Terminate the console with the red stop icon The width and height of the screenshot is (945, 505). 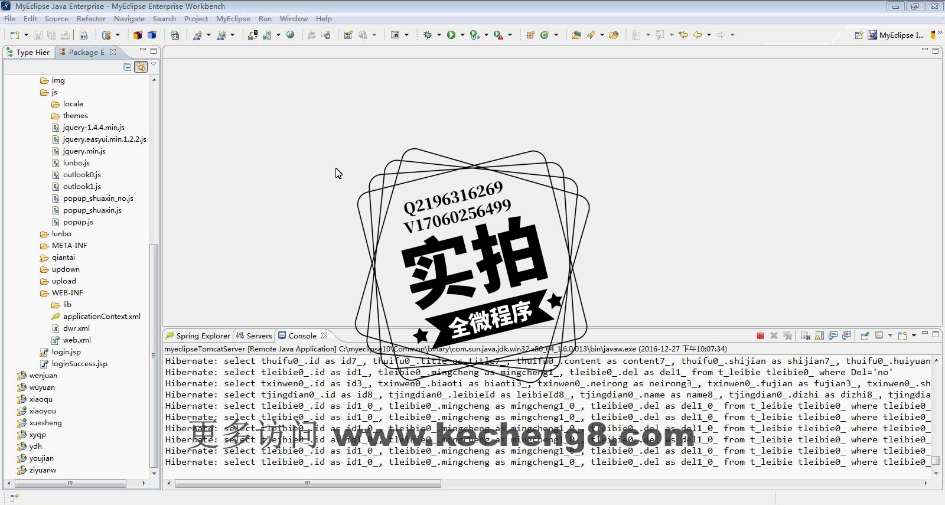pos(760,335)
